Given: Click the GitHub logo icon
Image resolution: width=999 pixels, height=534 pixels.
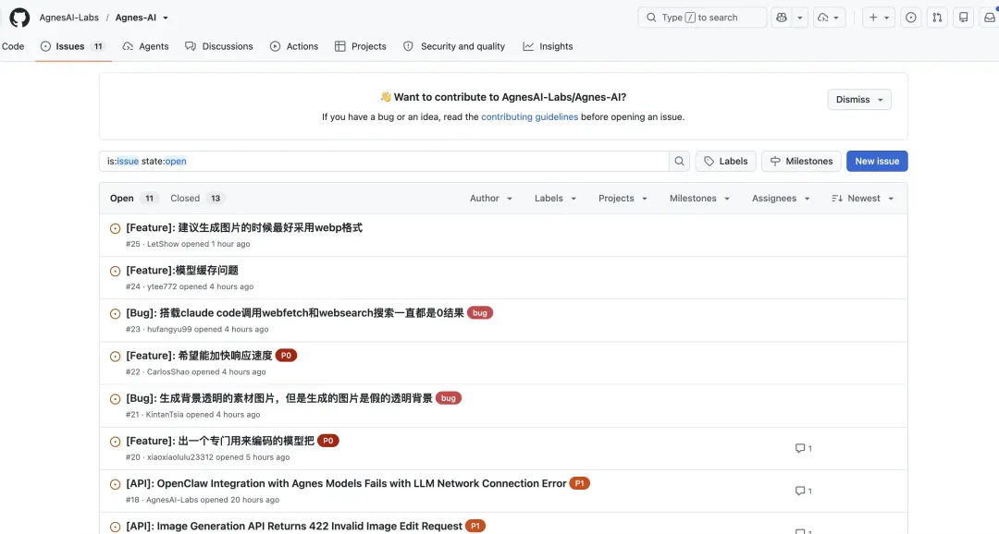Looking at the screenshot, I should pyautogui.click(x=19, y=18).
